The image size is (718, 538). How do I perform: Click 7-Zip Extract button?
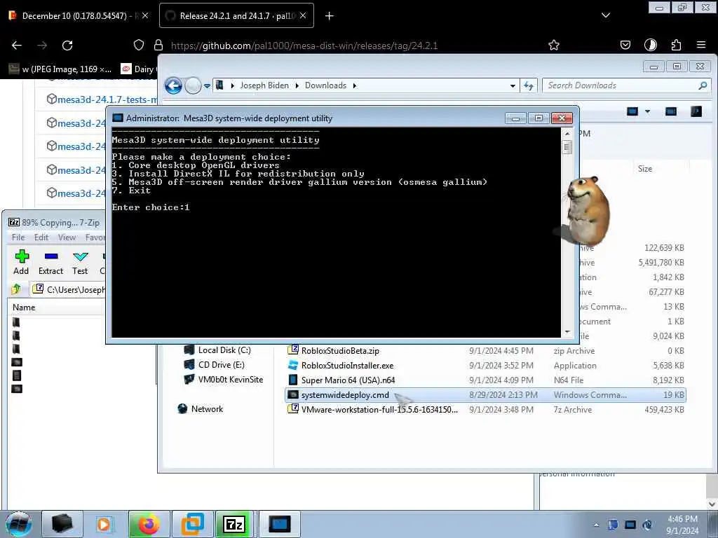50,262
